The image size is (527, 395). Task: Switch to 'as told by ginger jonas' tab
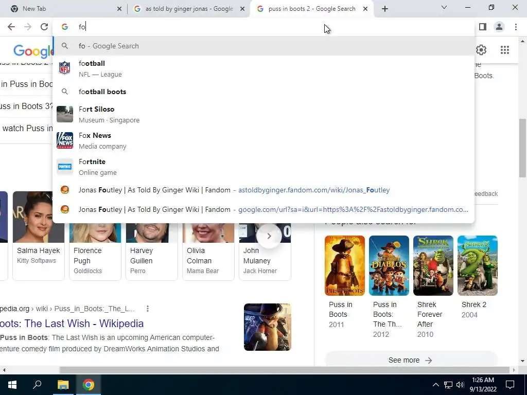pos(189,9)
